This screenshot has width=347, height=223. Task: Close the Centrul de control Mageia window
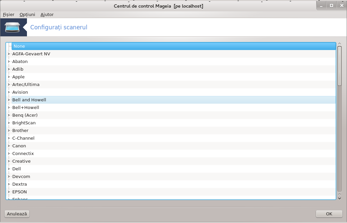click(x=342, y=6)
